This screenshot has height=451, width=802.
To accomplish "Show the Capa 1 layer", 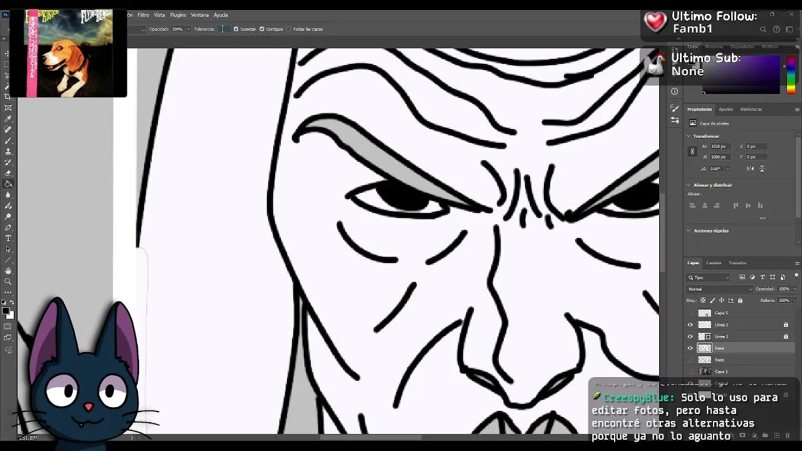I will point(690,371).
